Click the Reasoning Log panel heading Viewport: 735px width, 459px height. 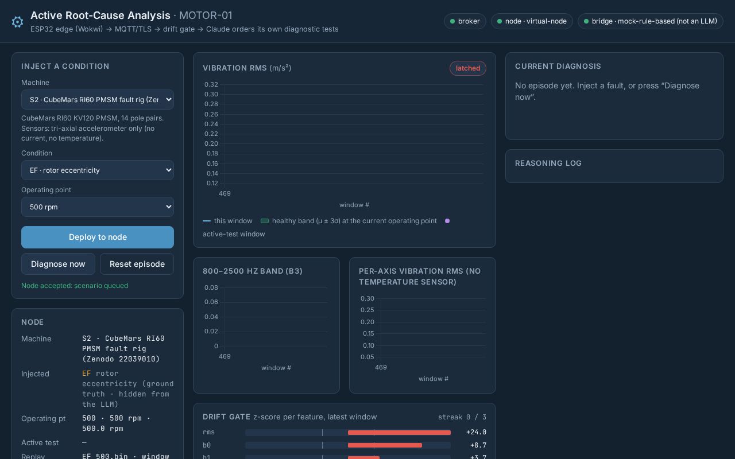click(x=548, y=163)
